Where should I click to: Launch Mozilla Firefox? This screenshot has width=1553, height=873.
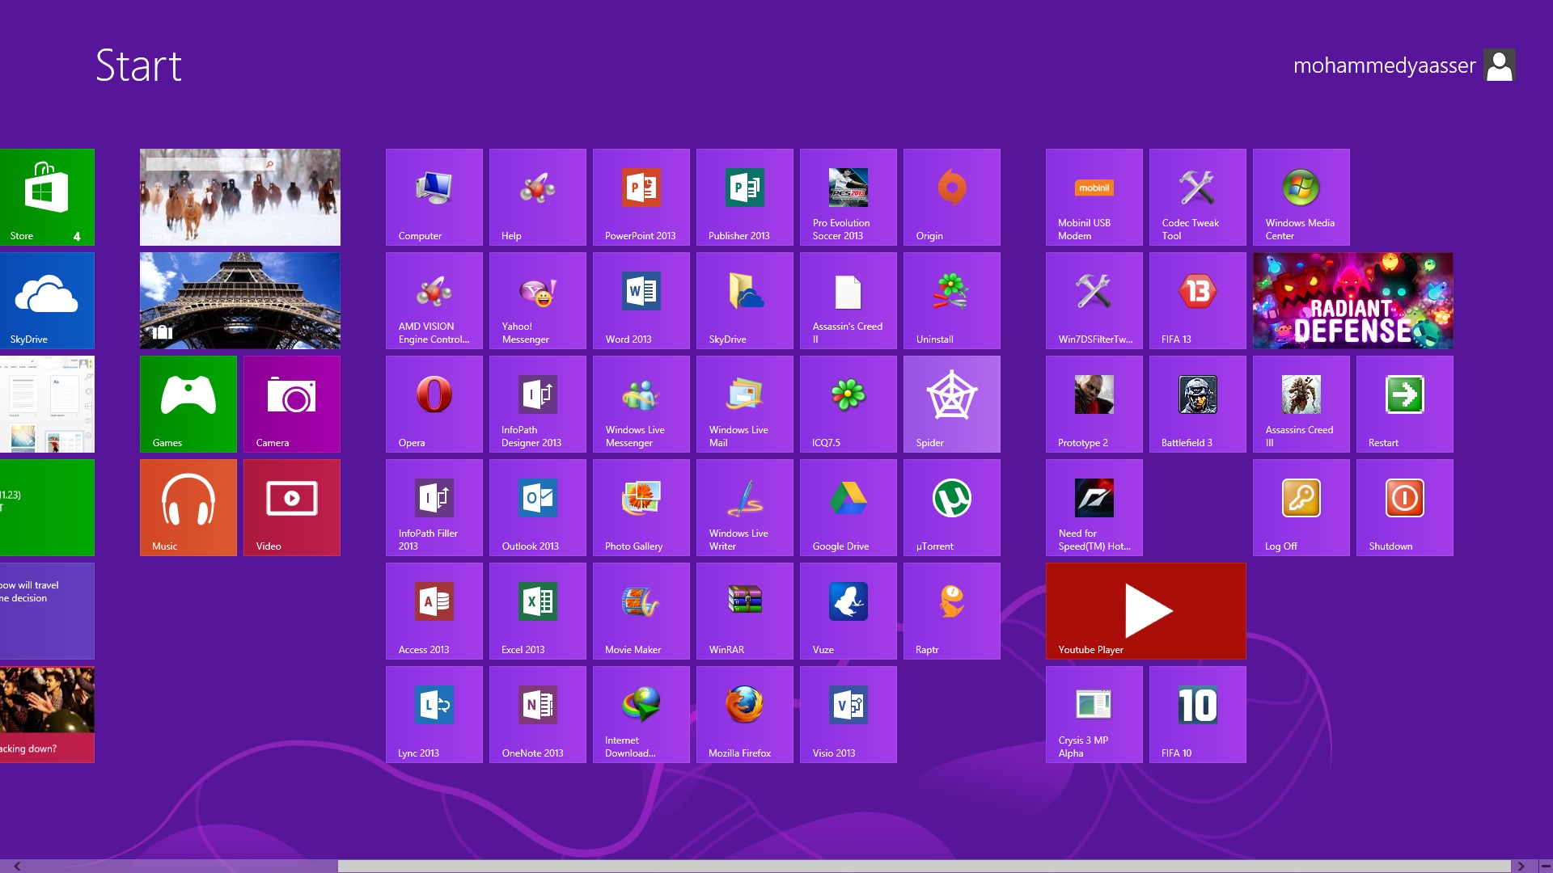[x=745, y=715]
